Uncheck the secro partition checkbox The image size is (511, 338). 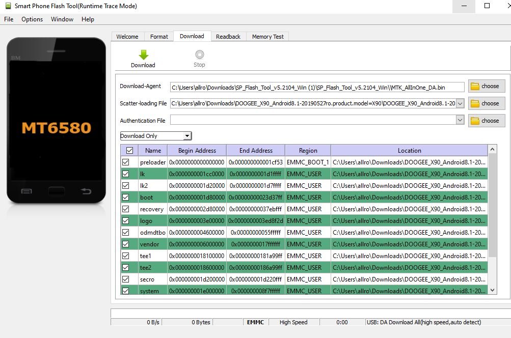coord(126,279)
